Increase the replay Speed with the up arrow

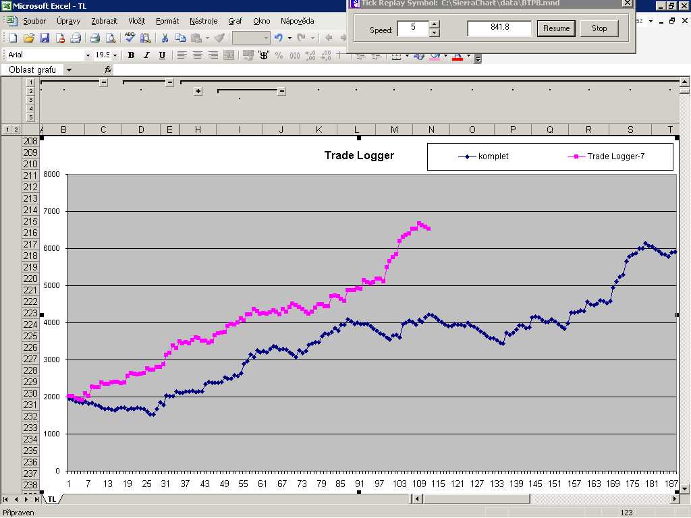pos(434,24)
